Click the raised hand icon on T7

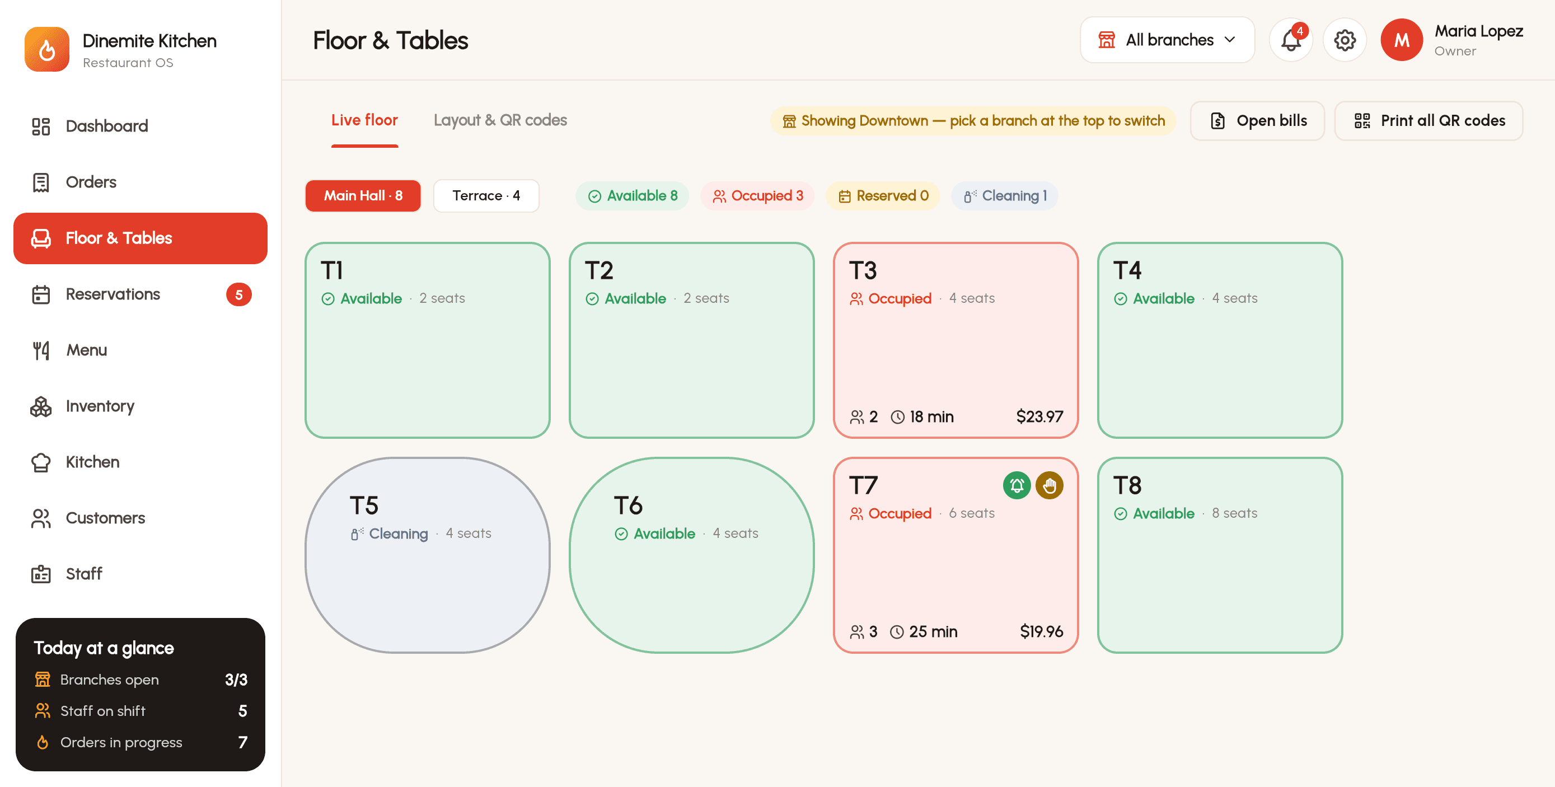coord(1049,485)
